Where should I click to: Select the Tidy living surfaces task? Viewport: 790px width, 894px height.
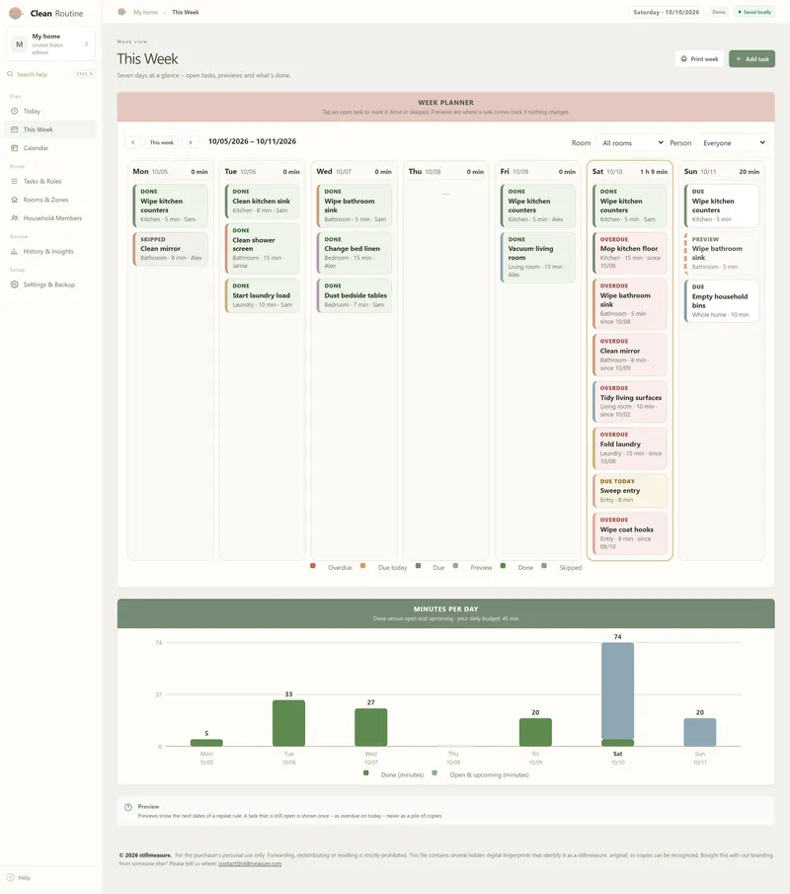pyautogui.click(x=630, y=401)
